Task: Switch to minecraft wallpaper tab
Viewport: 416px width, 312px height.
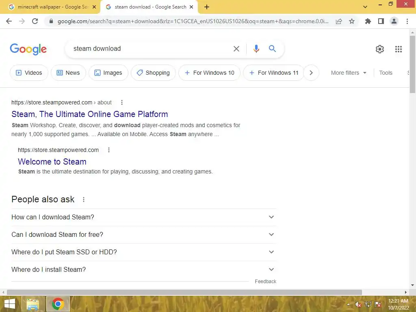Action: tap(50, 7)
